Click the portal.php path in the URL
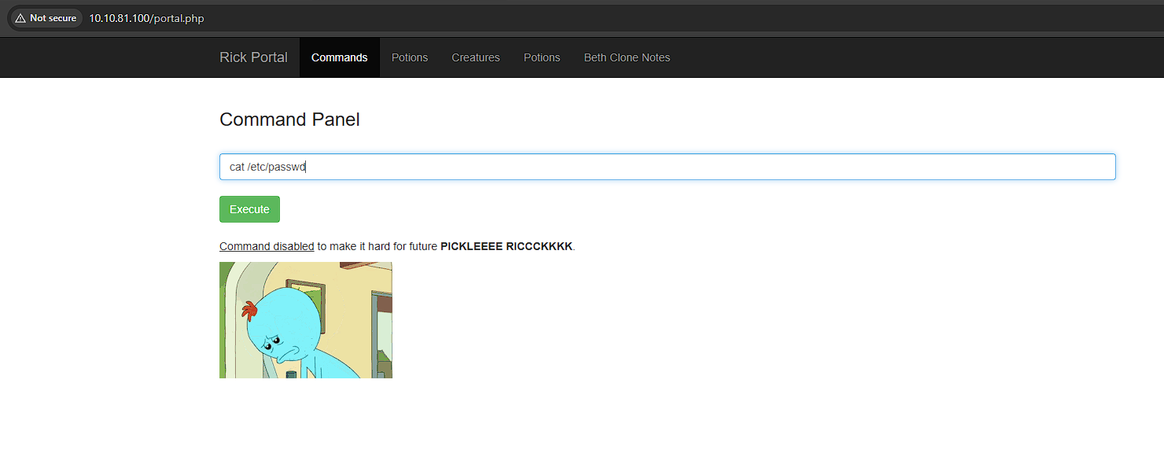Screen dimensions: 1164x468 point(179,18)
